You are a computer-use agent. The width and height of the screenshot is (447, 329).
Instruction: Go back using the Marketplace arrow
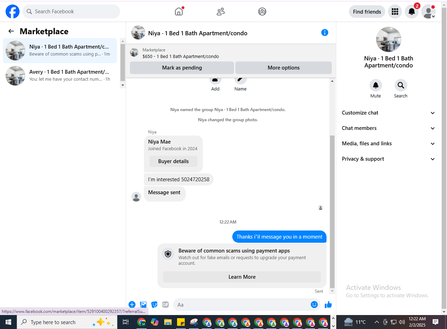tap(11, 31)
